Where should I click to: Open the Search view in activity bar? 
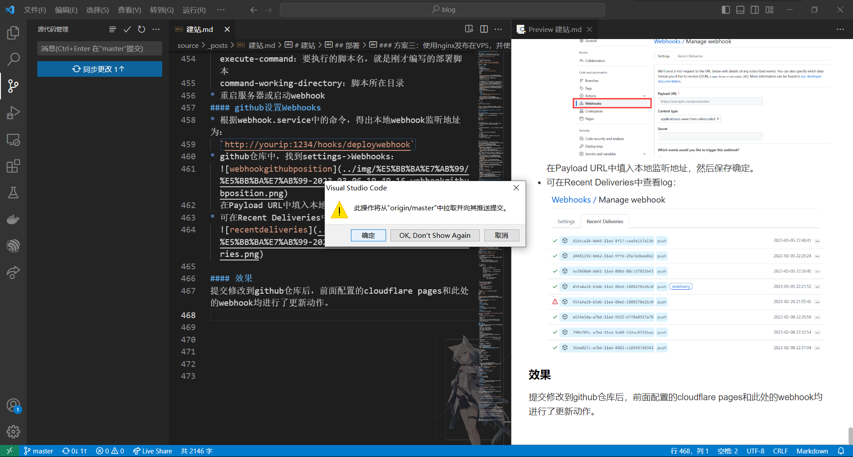[13, 59]
